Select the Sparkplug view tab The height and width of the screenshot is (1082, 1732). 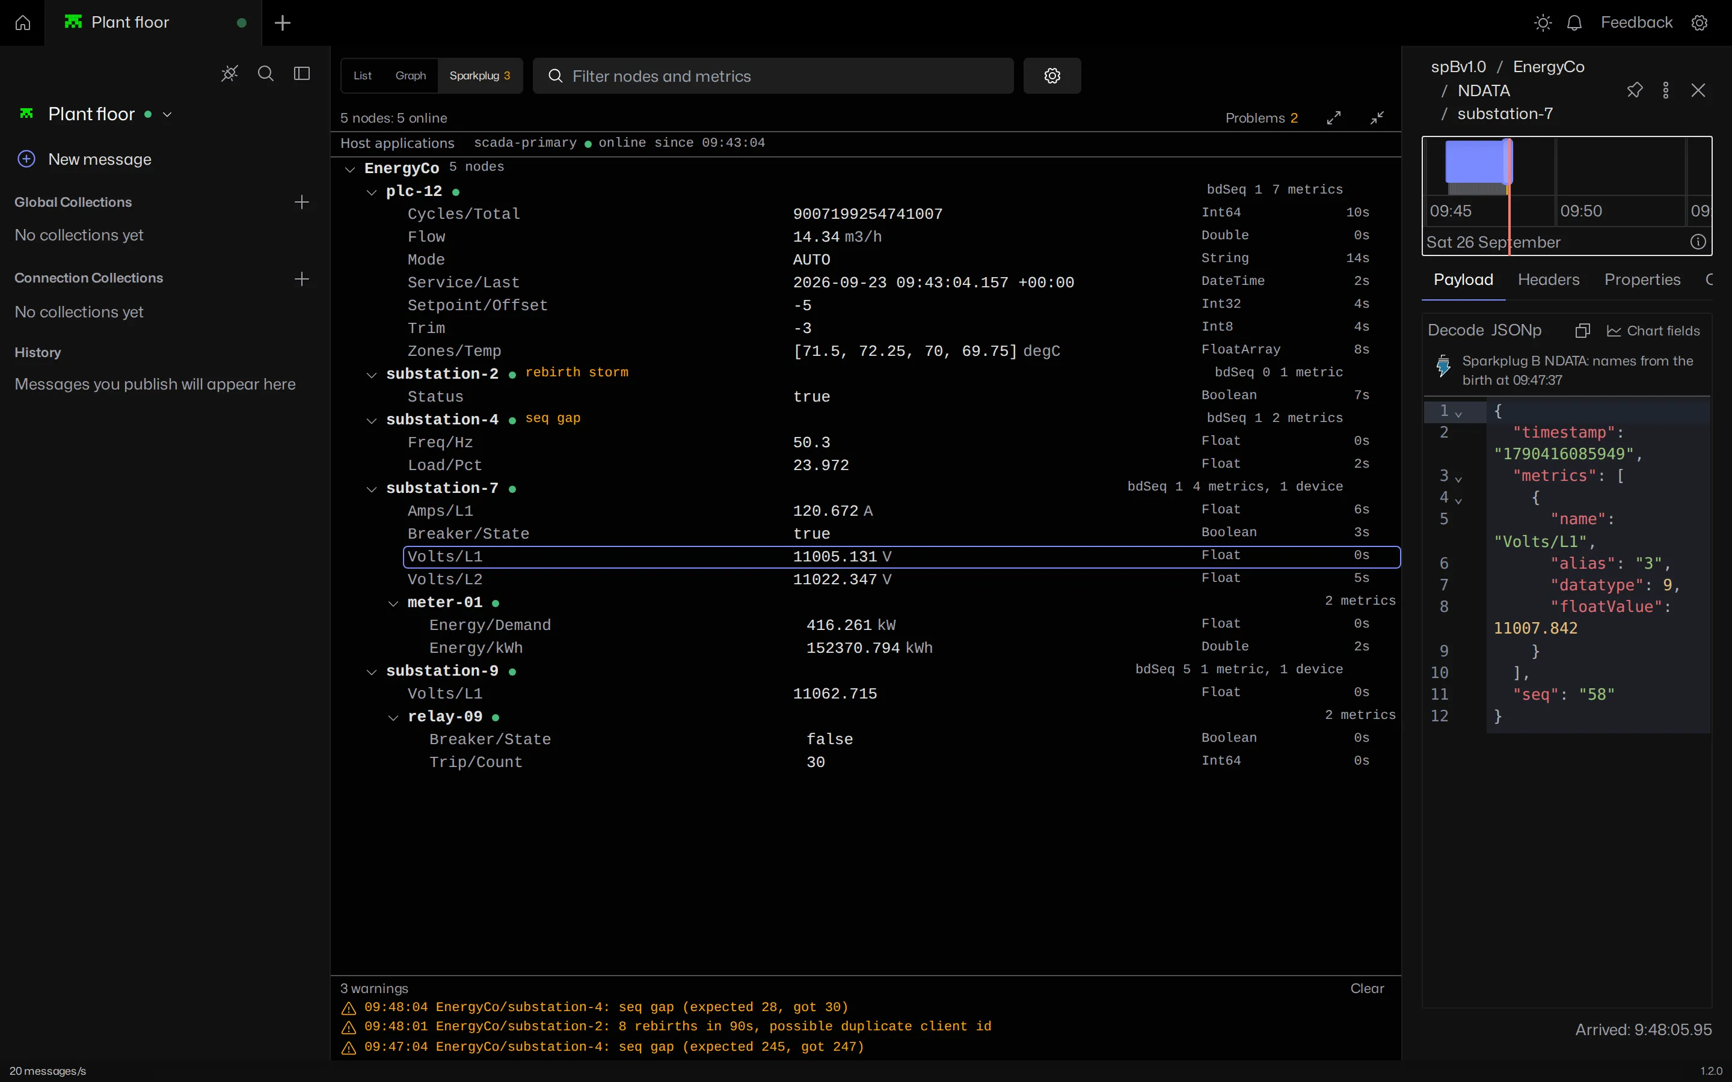(479, 76)
